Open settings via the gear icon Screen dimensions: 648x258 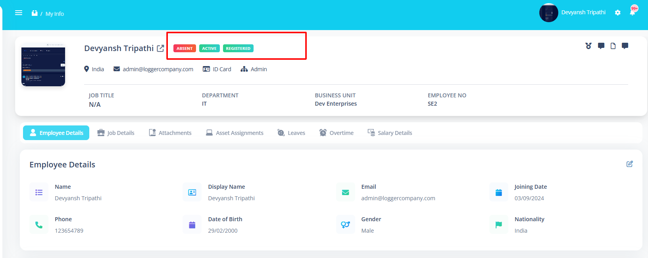point(618,13)
